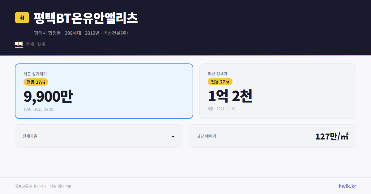Click the 9,900만 price value
The image size is (371, 194).
pos(48,96)
